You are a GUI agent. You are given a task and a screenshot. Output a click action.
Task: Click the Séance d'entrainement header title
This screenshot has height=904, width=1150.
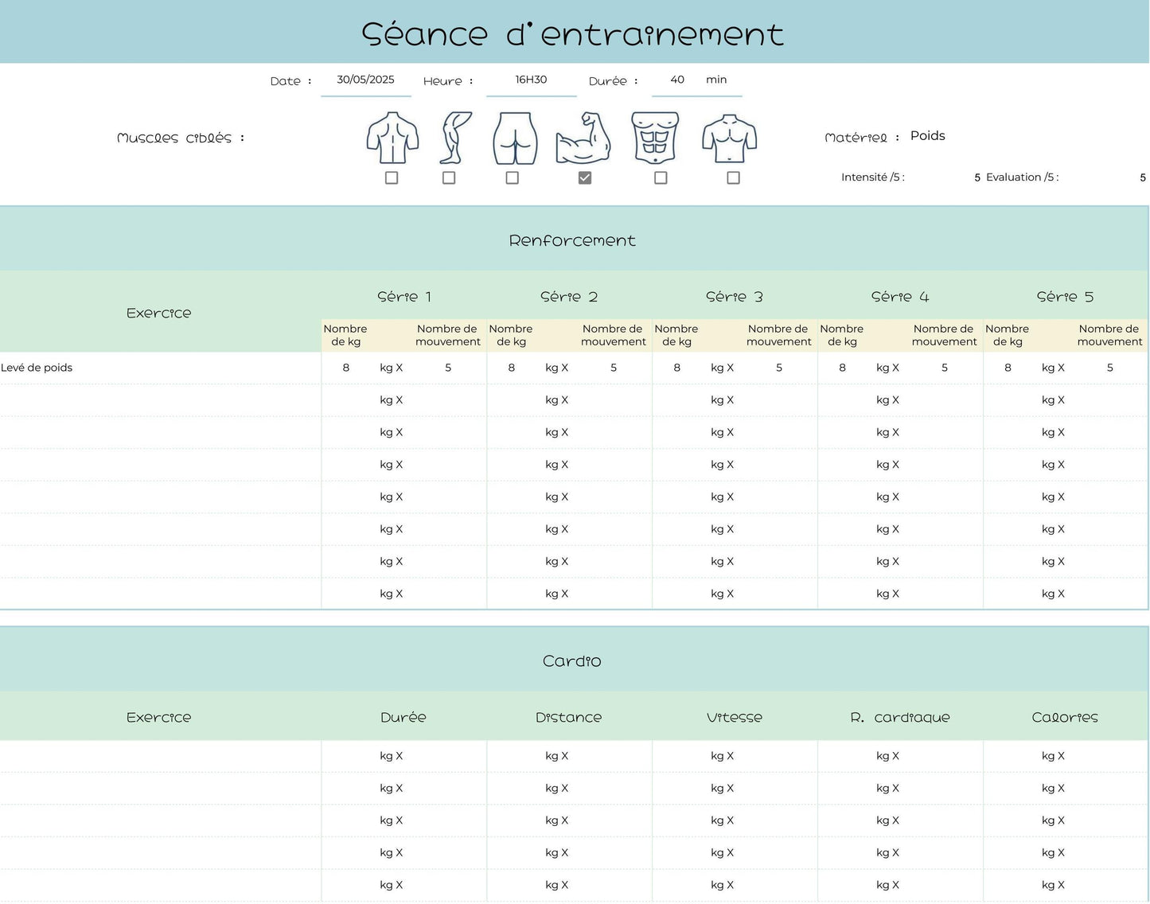[572, 33]
